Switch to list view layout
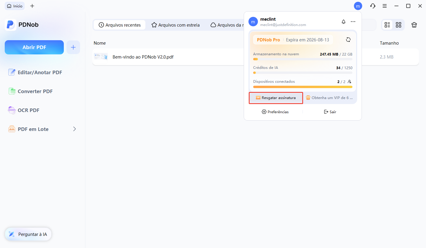Image resolution: width=426 pixels, height=248 pixels. coord(387,25)
